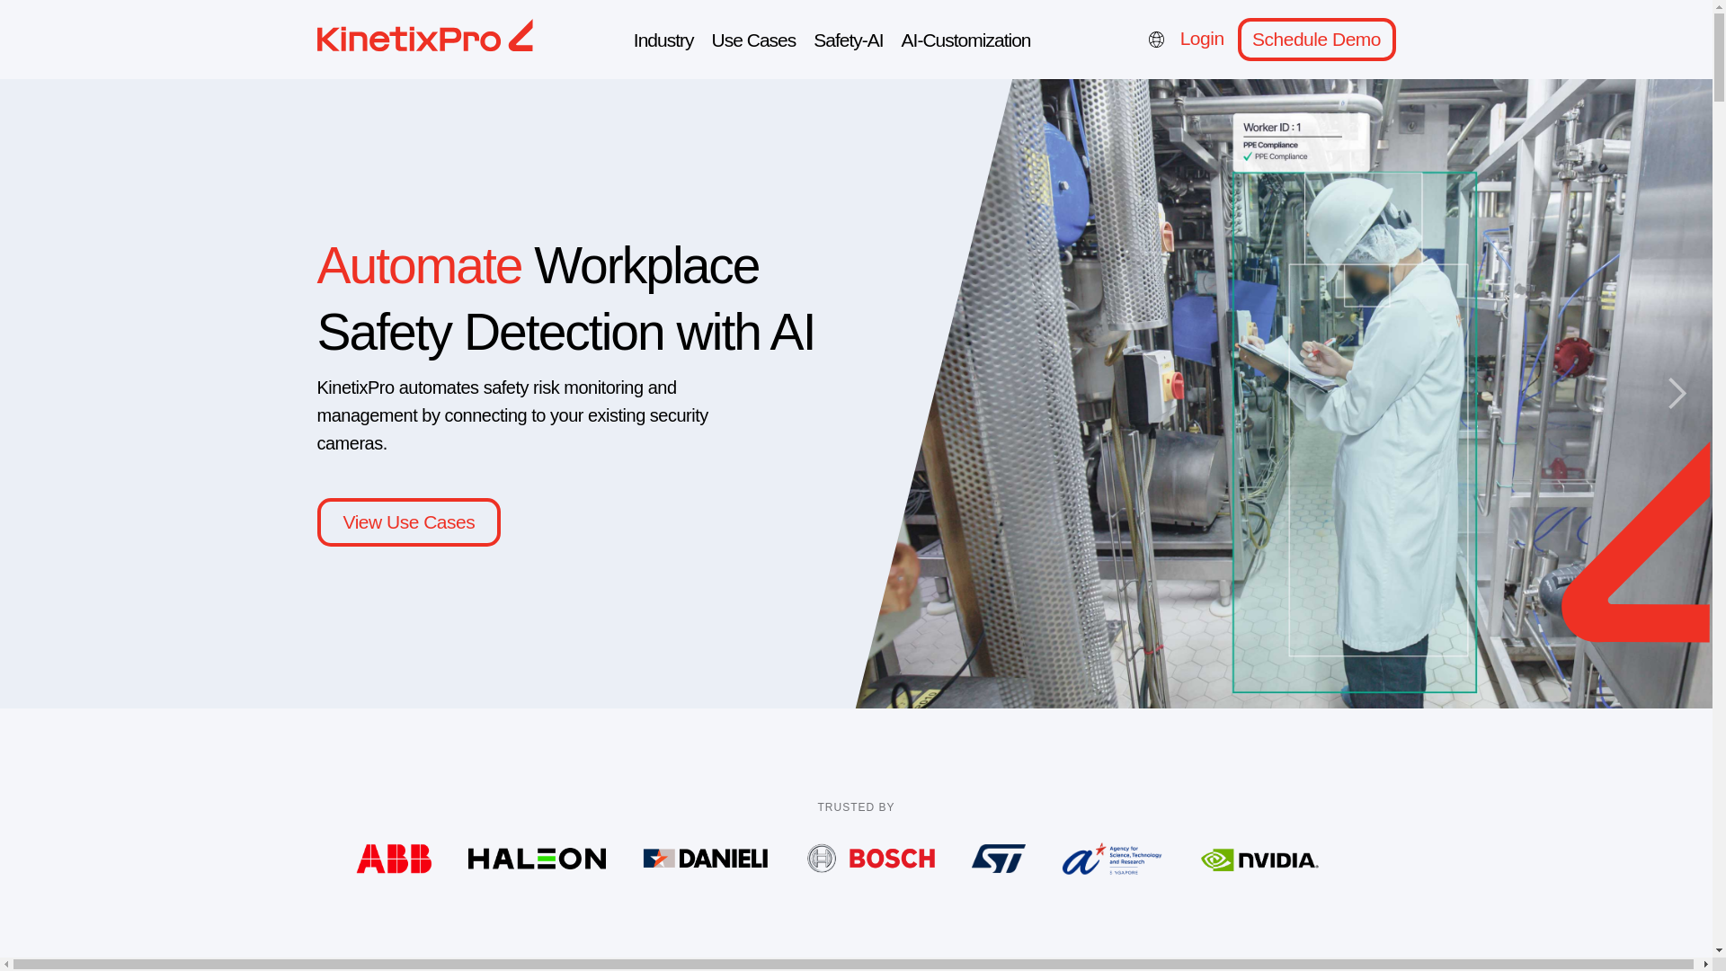Image resolution: width=1726 pixels, height=971 pixels.
Task: Click the Haleon logo
Action: click(x=537, y=859)
